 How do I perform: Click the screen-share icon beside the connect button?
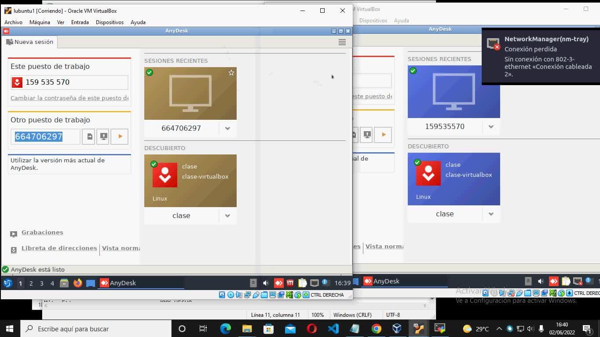click(103, 136)
